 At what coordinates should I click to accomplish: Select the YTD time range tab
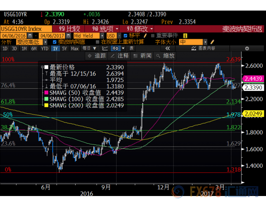[x=45, y=49]
